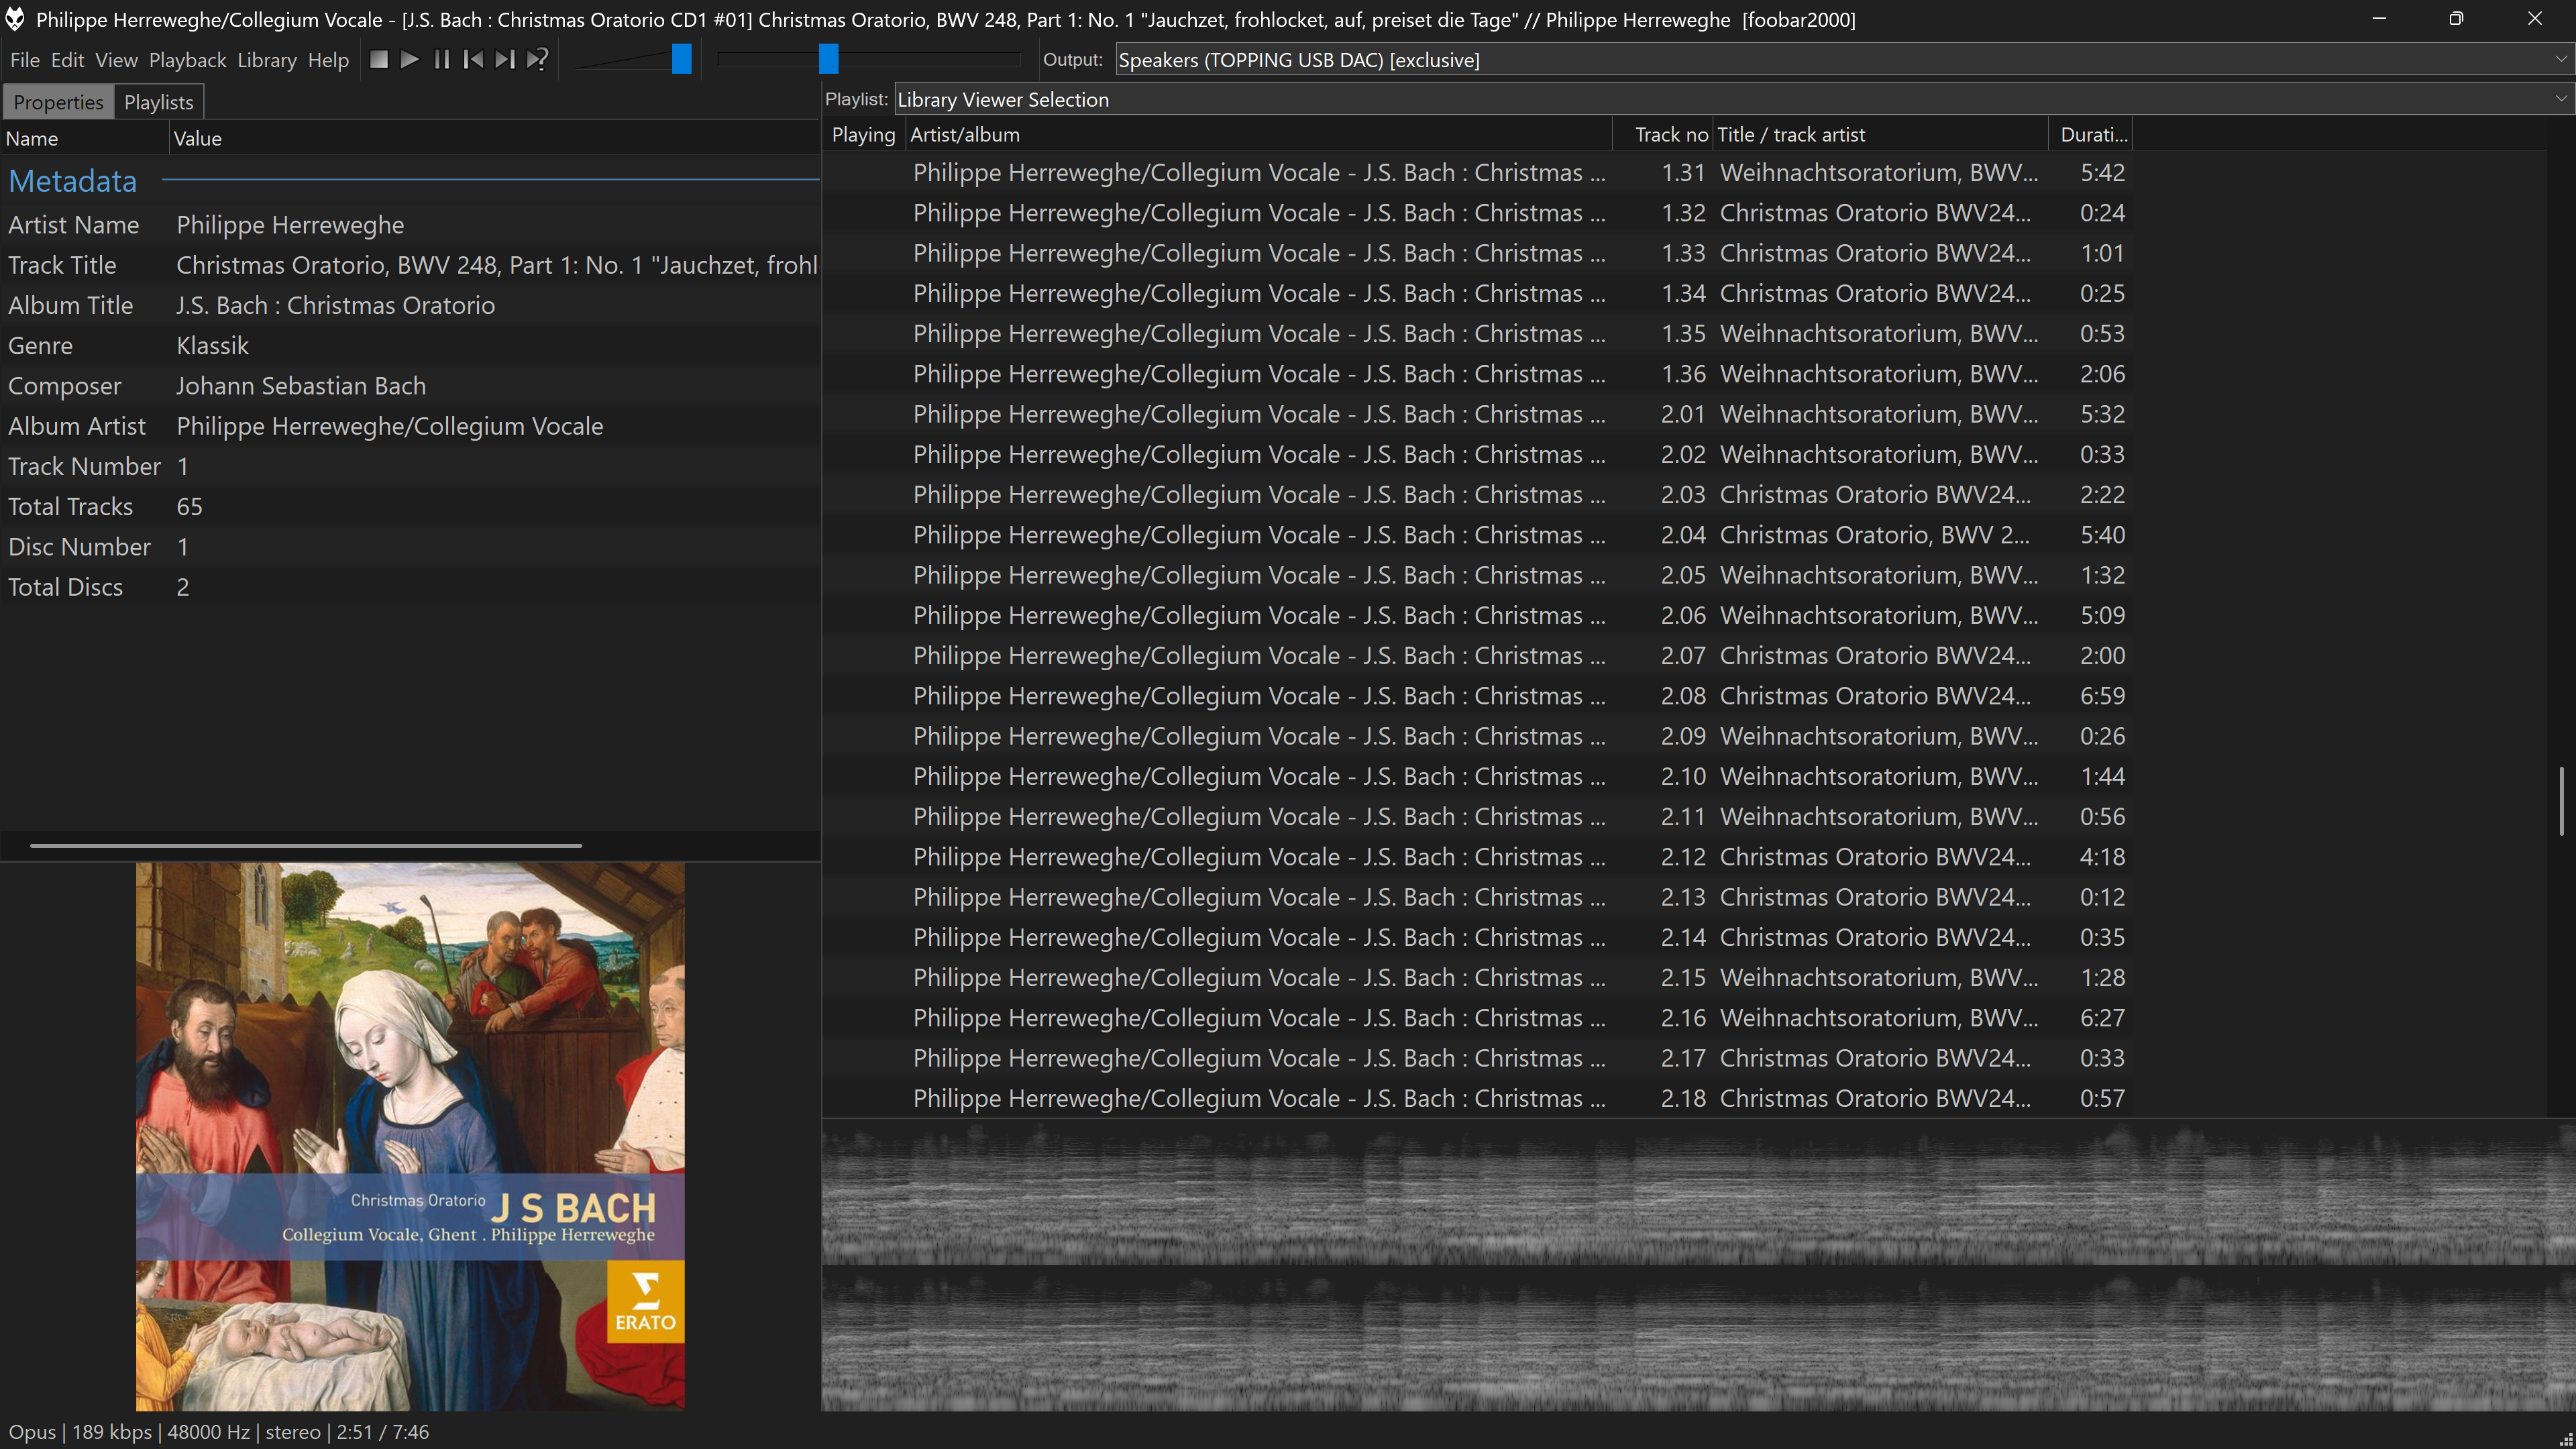Skip to Previous track icon

click(473, 60)
